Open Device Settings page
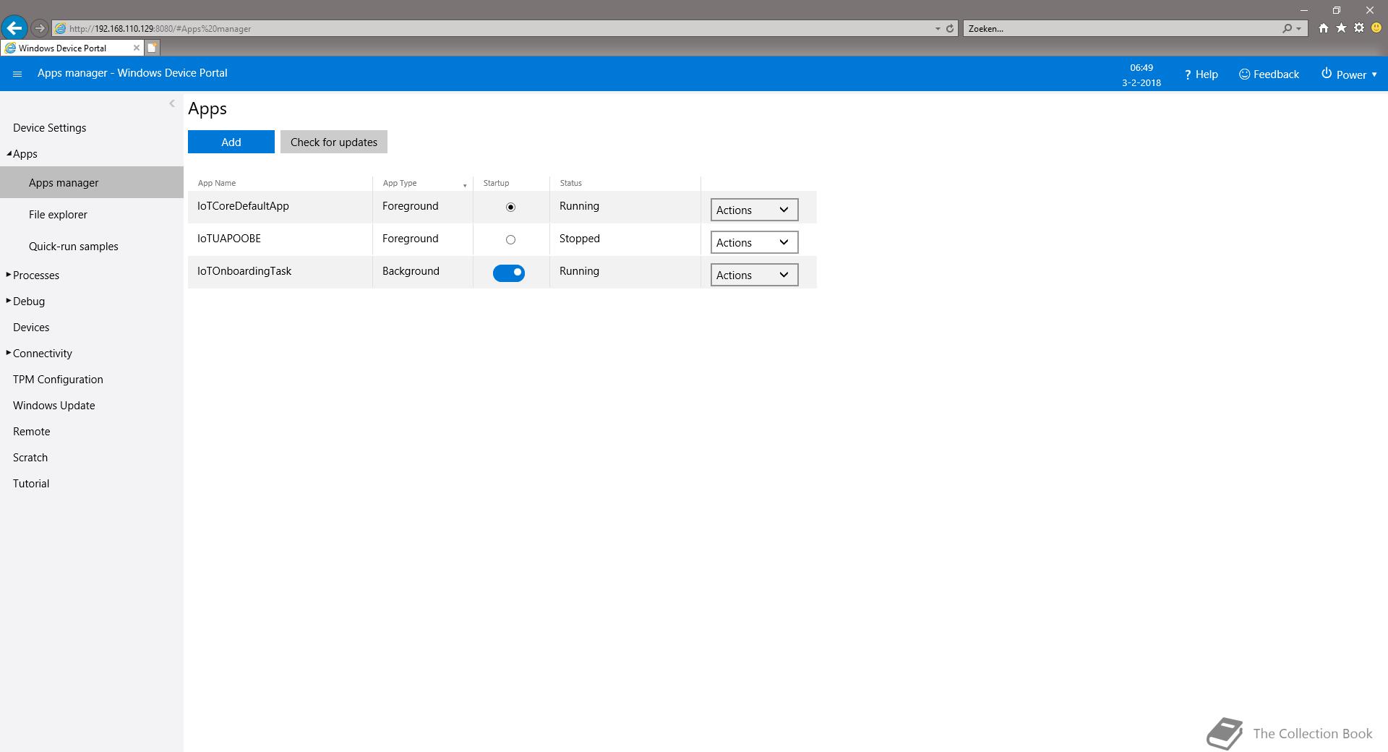The height and width of the screenshot is (752, 1388). [x=49, y=128]
